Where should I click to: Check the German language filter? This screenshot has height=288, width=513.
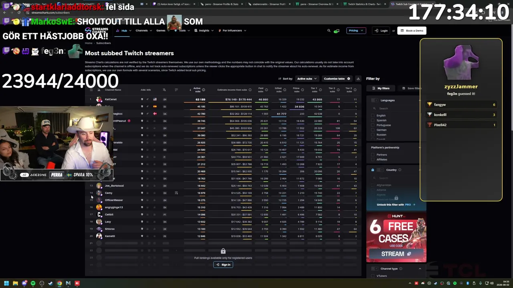[373, 130]
